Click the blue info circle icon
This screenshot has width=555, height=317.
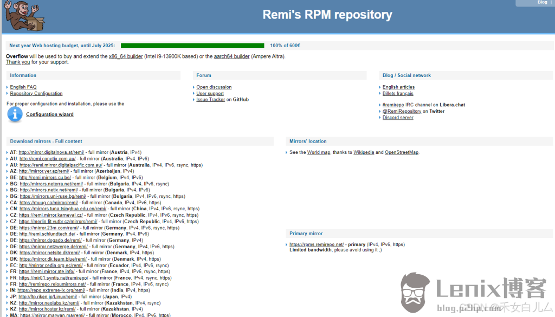coord(15,114)
